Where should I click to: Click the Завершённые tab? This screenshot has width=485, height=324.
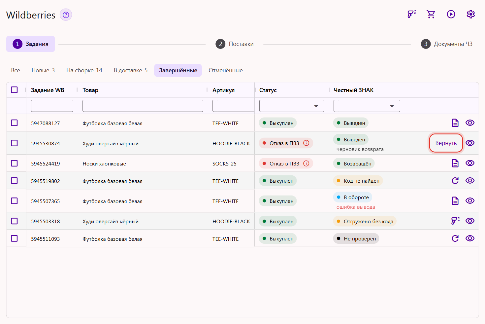tap(178, 70)
